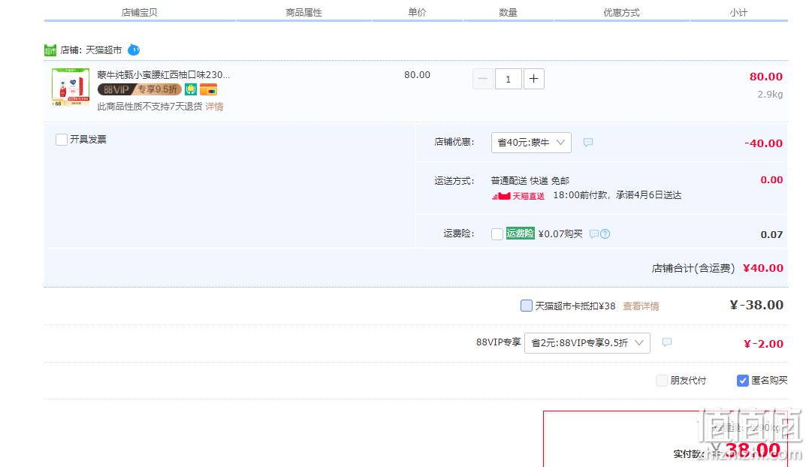The height and width of the screenshot is (467, 809).
Task: Decrease quantity with the minus button
Action: click(483, 79)
